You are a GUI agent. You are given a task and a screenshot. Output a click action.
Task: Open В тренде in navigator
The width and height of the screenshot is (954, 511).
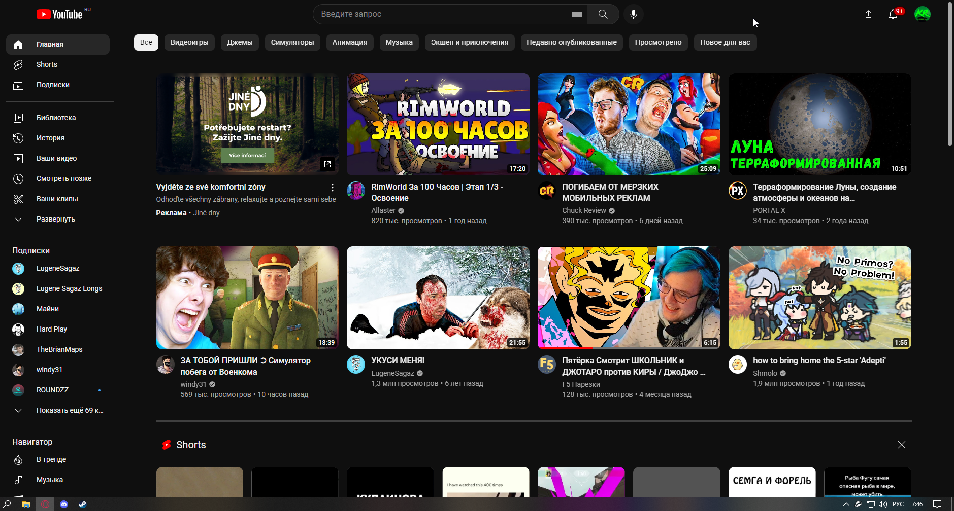tap(58, 459)
